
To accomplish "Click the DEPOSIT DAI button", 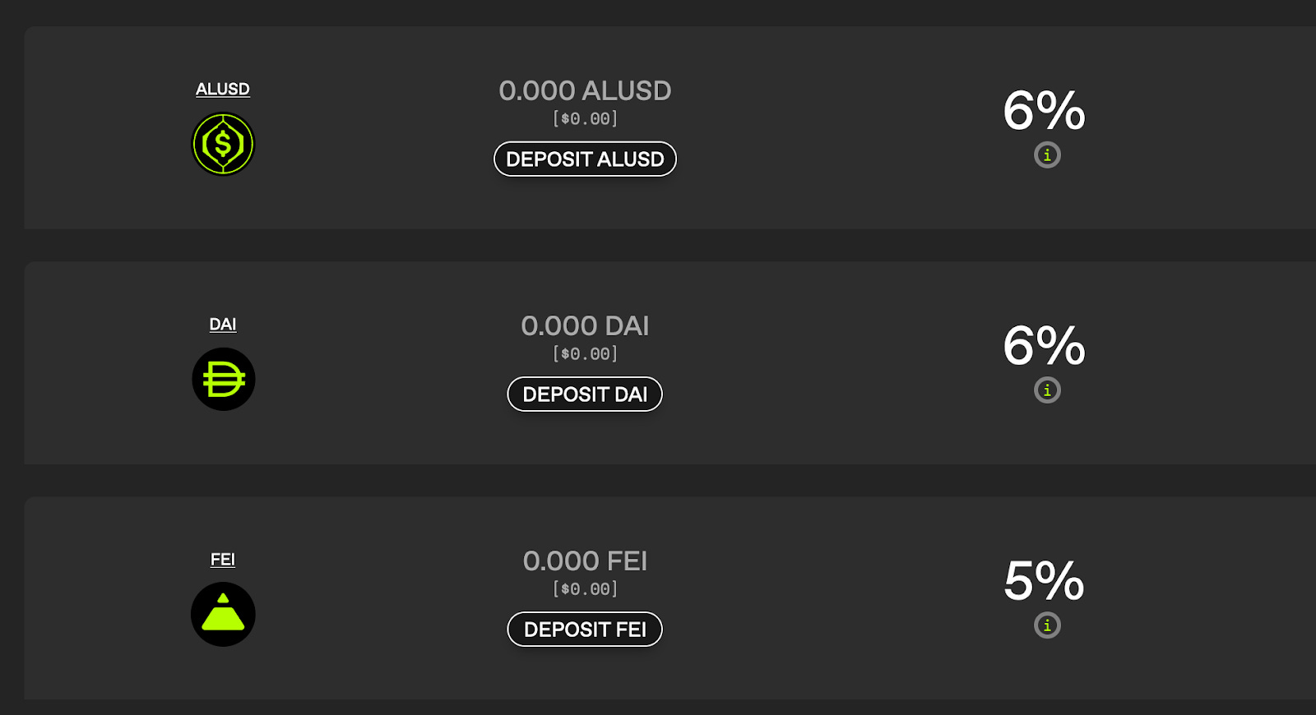I will (x=585, y=394).
